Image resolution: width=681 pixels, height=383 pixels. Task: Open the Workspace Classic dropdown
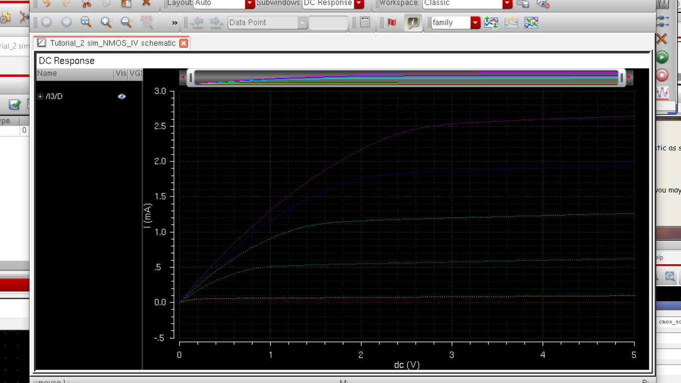coord(507,4)
